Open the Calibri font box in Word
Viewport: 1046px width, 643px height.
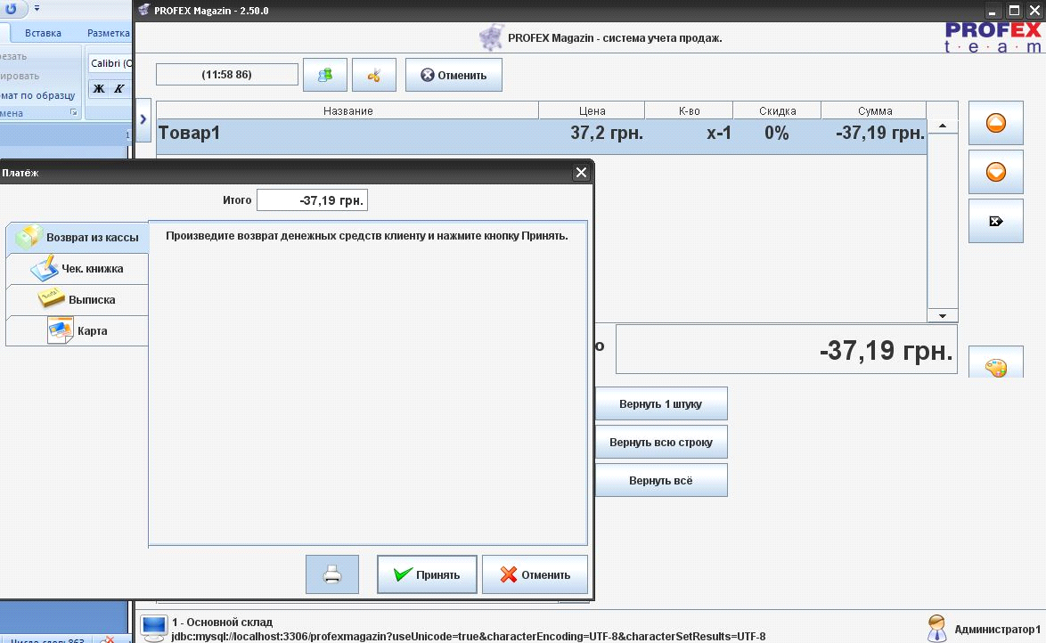110,63
